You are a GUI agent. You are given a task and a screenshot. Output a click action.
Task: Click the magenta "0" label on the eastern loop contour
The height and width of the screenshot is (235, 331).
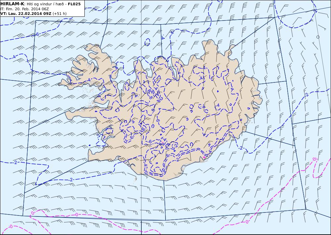pos(314,159)
